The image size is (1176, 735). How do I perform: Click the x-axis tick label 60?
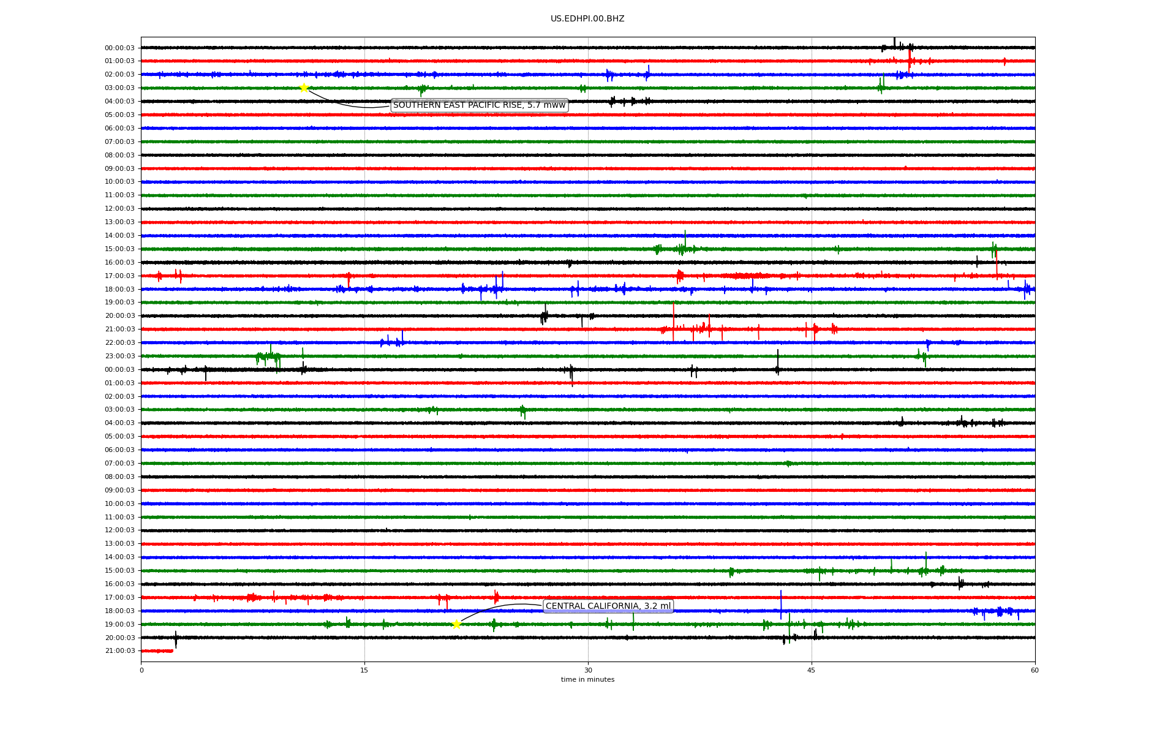click(1035, 670)
